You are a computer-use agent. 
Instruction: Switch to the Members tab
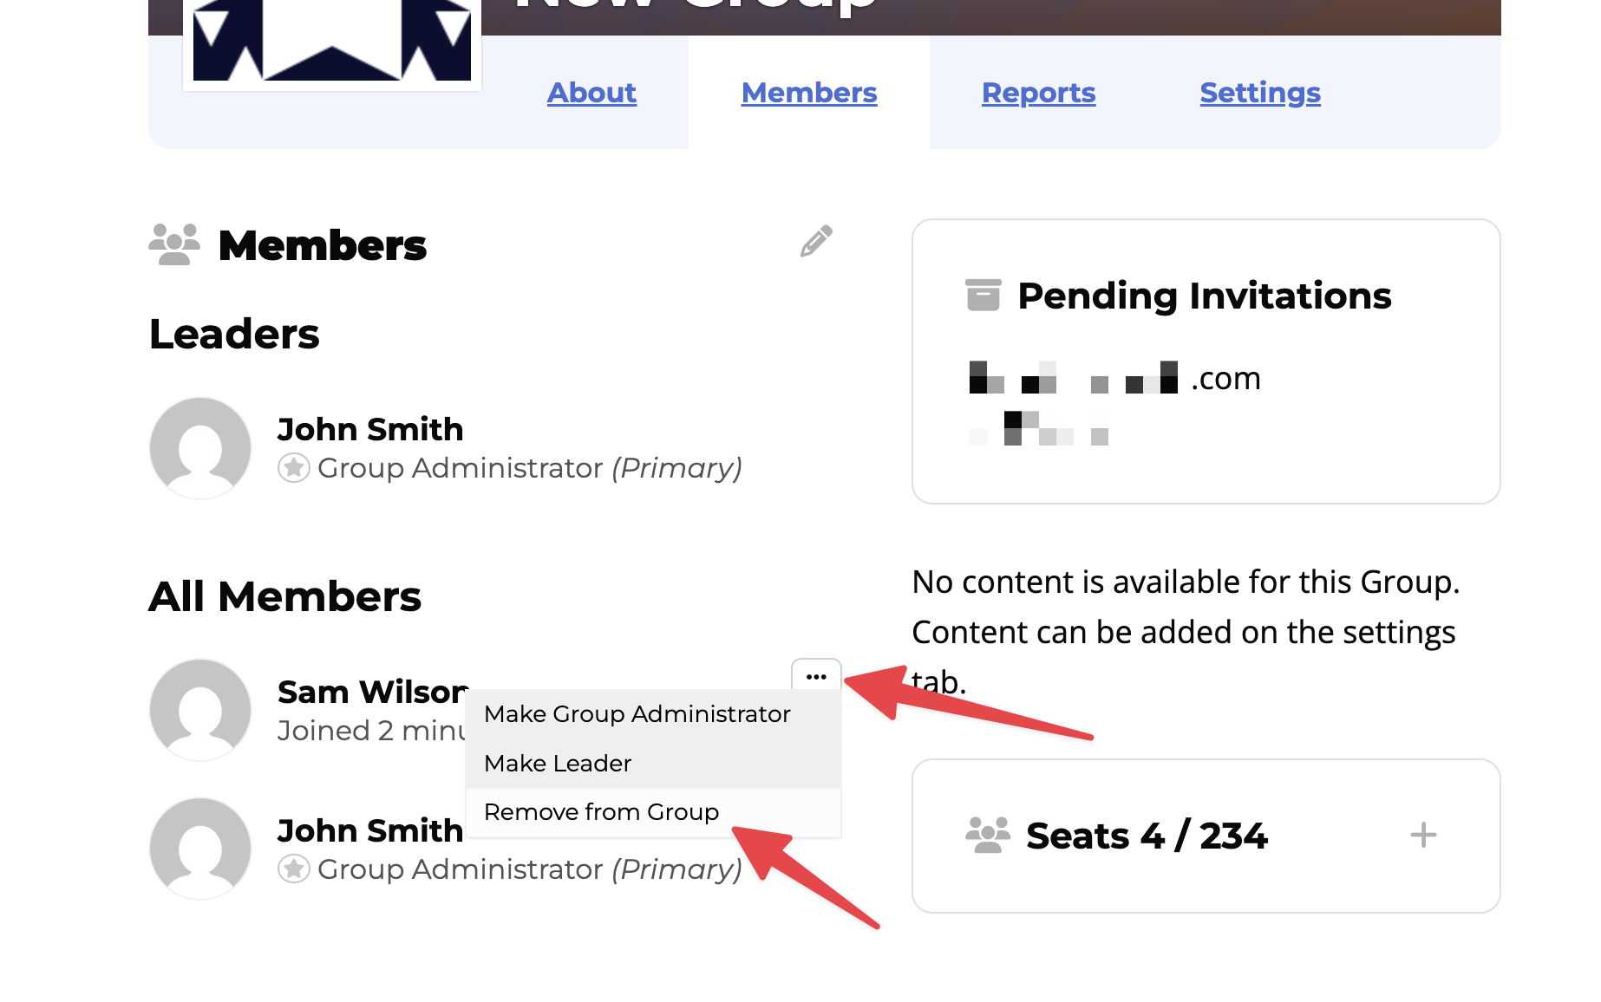(809, 93)
